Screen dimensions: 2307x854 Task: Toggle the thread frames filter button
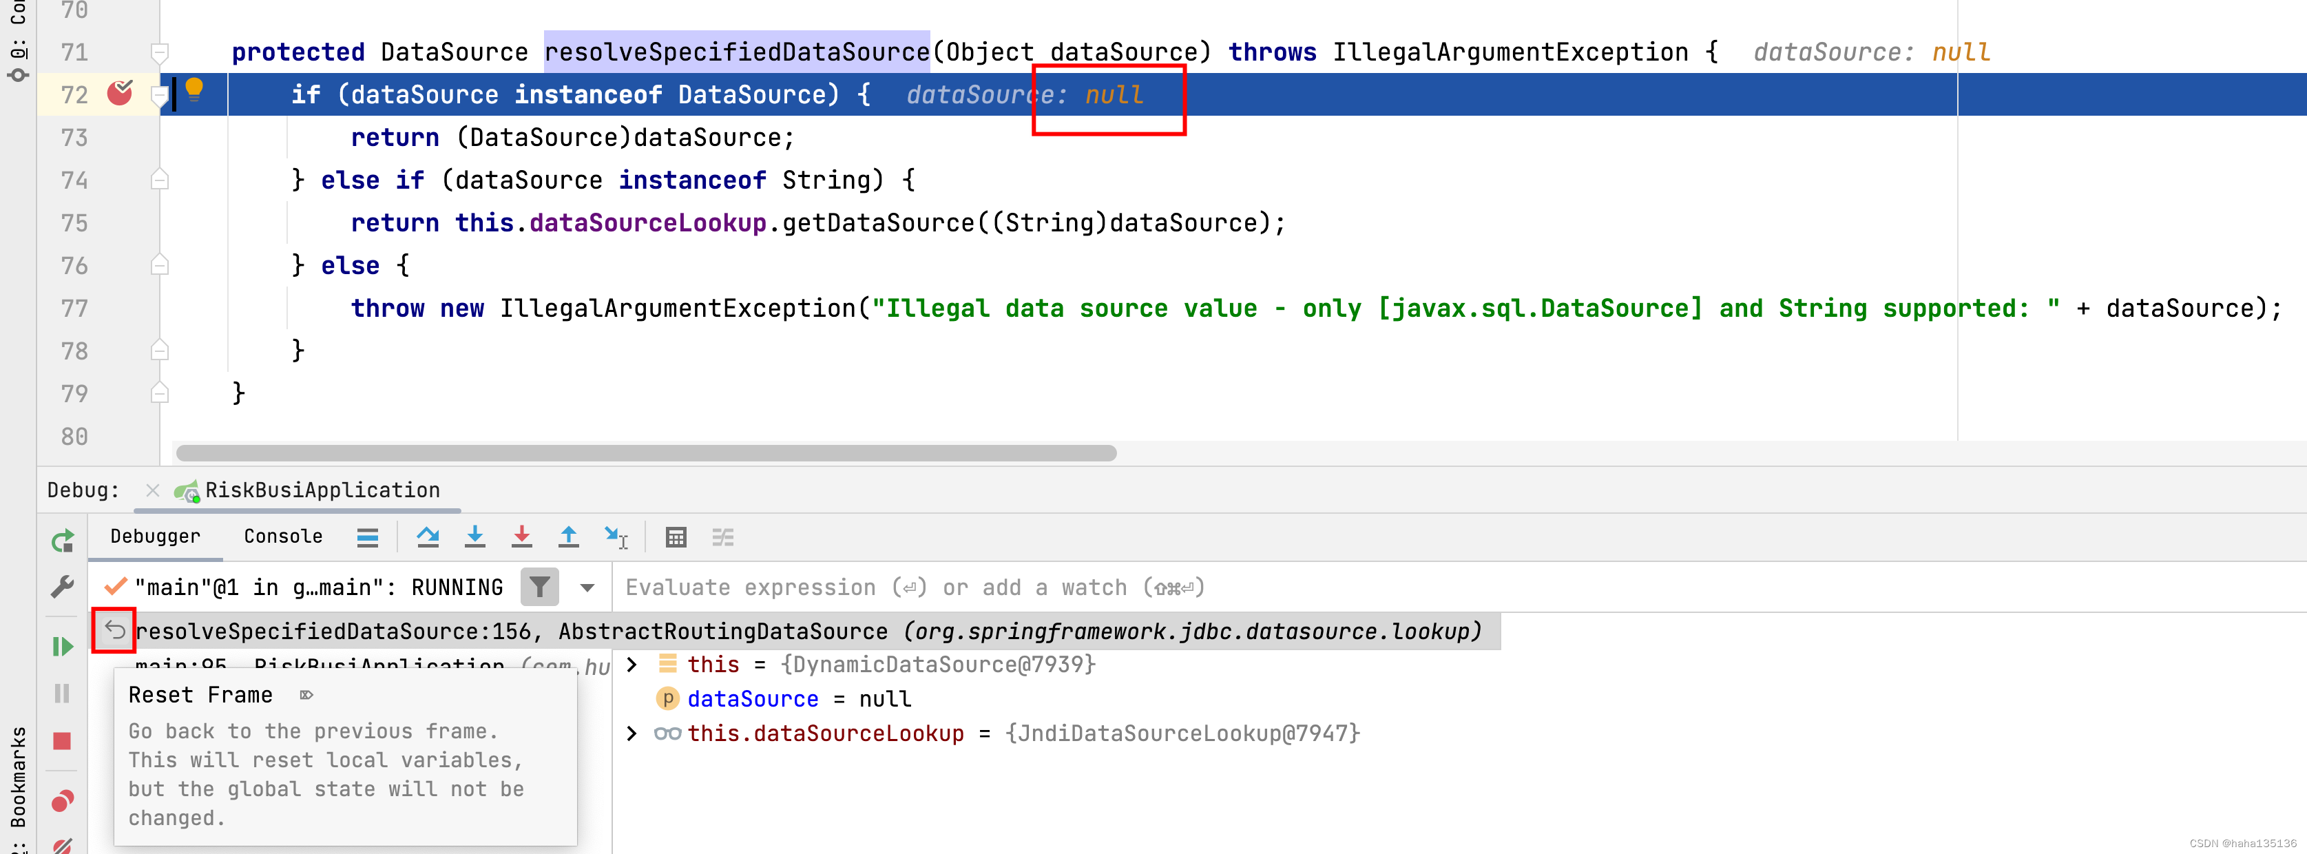click(x=539, y=587)
